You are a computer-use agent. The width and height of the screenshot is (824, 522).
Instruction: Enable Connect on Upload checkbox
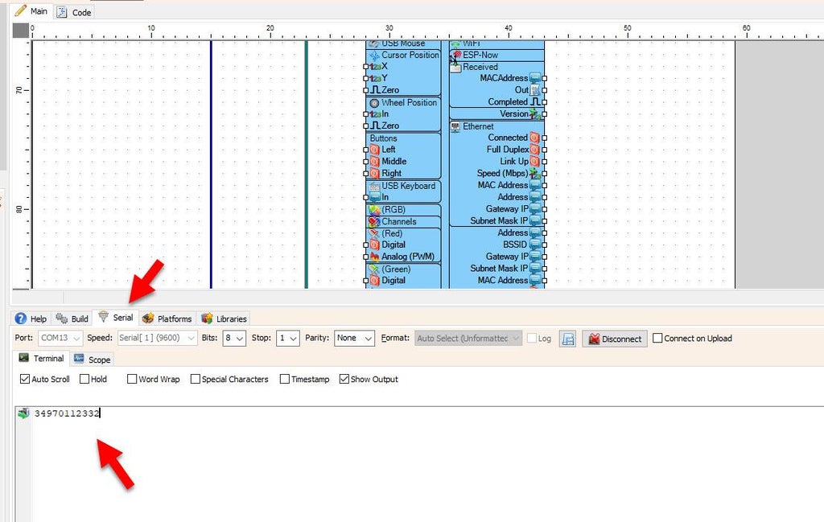click(657, 338)
